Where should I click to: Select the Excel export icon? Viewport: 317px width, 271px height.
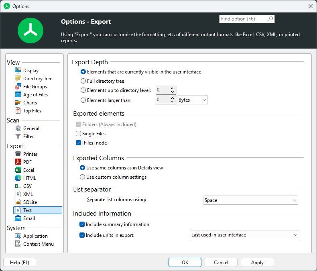pos(18,170)
